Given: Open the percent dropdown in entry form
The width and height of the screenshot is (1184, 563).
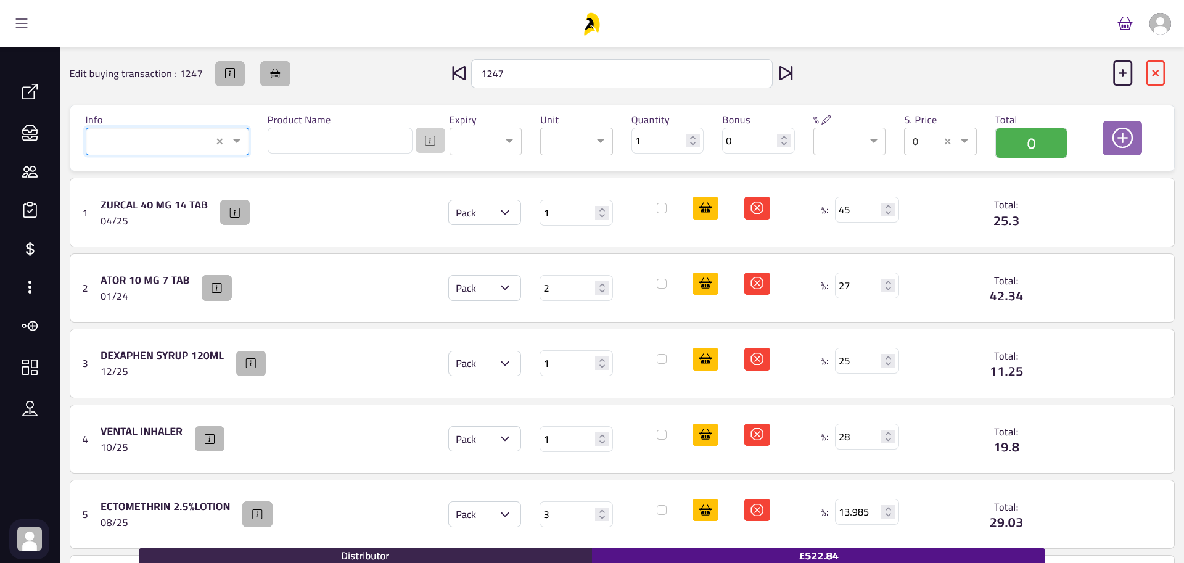Looking at the screenshot, I should click(x=849, y=141).
